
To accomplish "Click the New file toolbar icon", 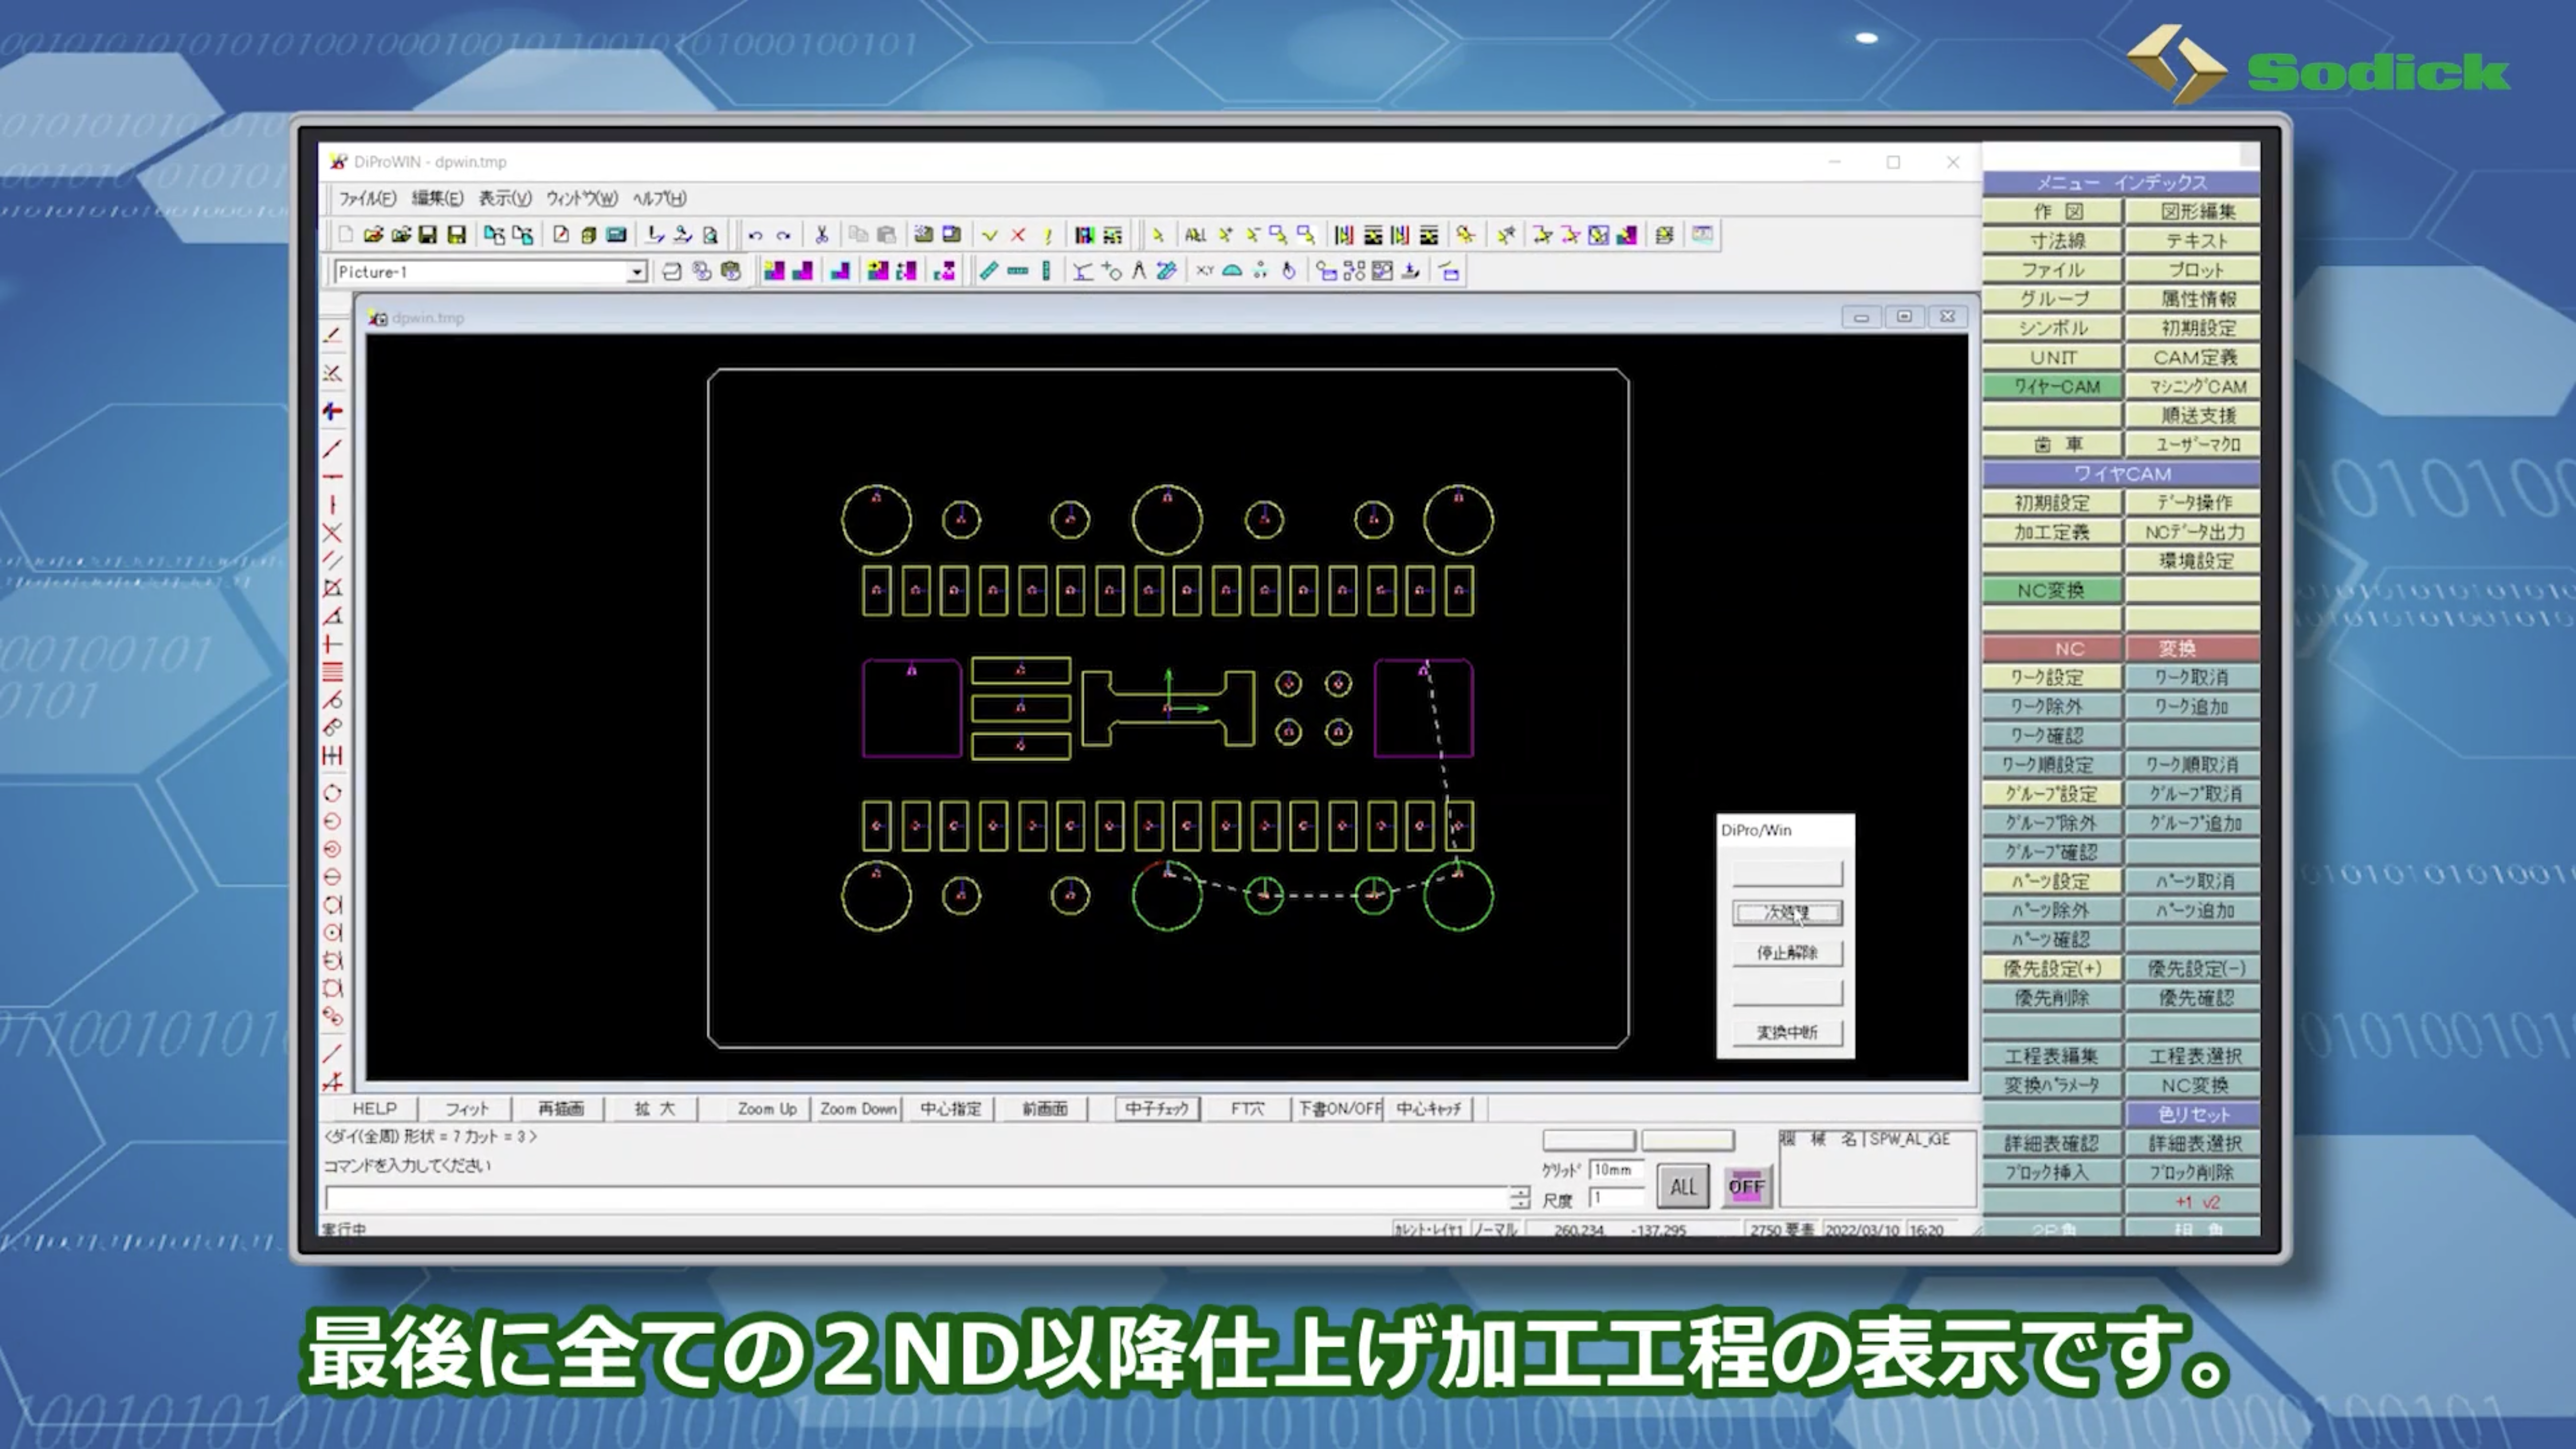I will 345,235.
